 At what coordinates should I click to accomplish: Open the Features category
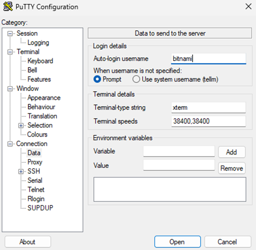(x=39, y=79)
